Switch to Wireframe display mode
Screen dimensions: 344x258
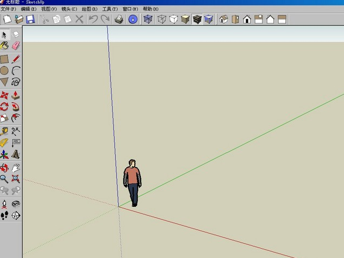[161, 20]
